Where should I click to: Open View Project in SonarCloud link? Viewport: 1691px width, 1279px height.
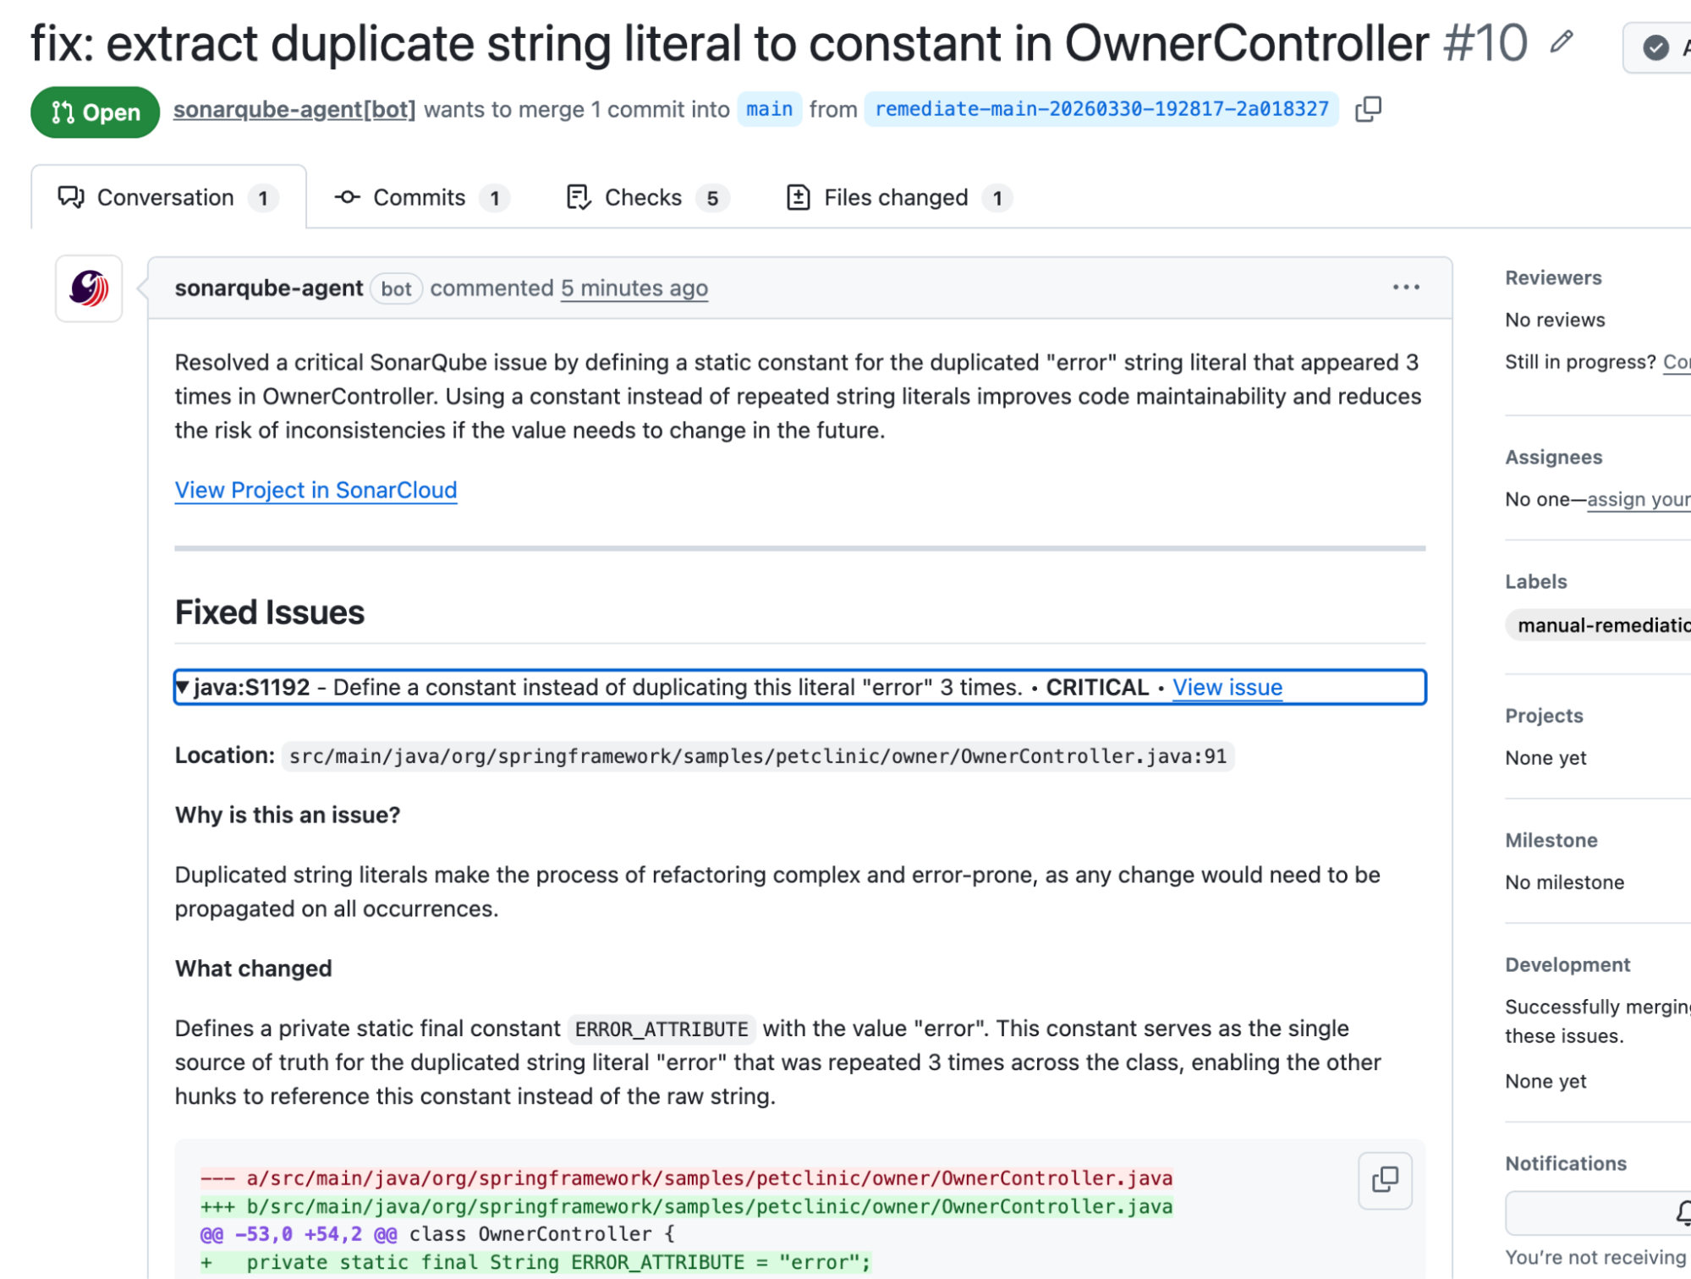coord(316,490)
